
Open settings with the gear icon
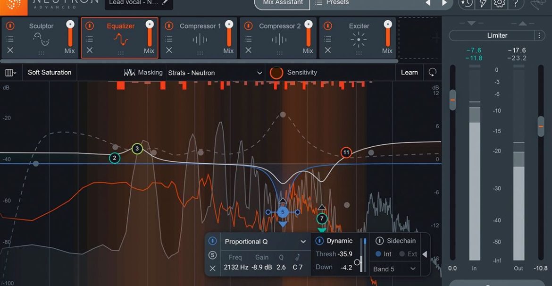499,3
